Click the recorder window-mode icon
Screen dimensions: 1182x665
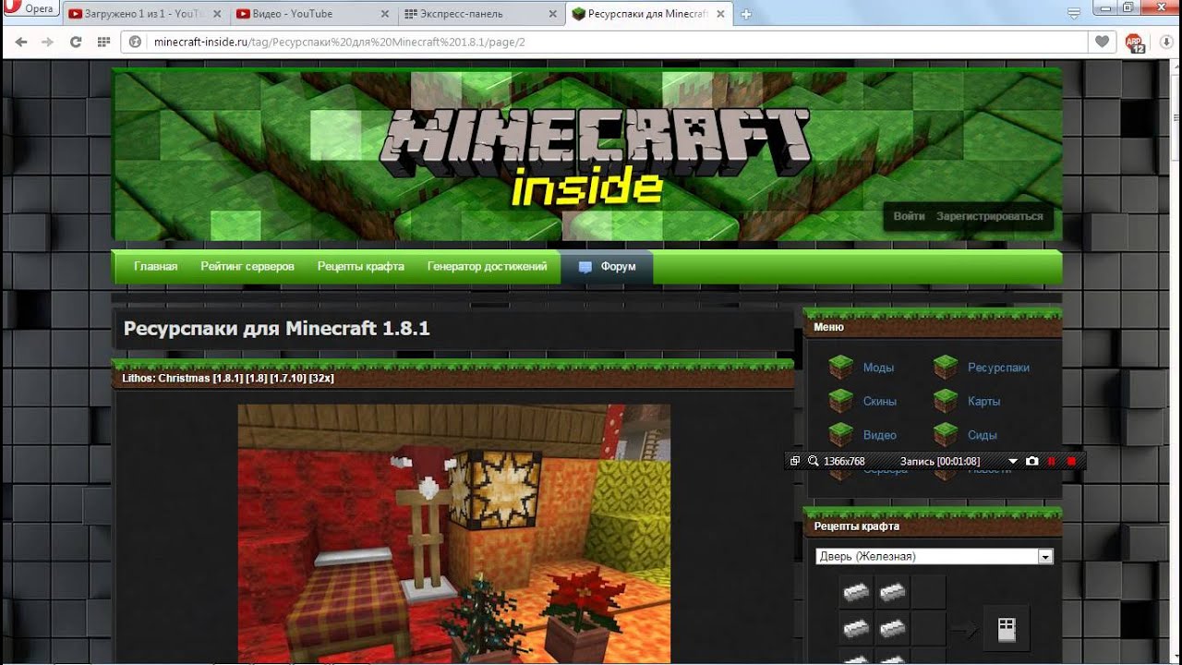click(x=795, y=461)
